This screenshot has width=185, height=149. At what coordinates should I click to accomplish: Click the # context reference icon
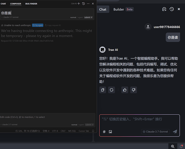[x=104, y=132]
